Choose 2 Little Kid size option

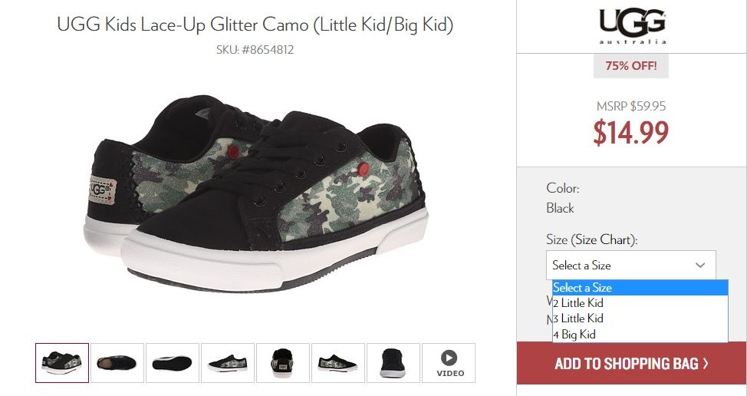(x=640, y=303)
